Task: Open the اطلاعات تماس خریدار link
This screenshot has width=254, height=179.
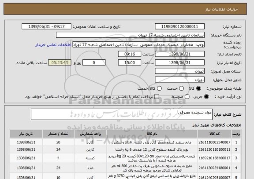Action: point(53,45)
